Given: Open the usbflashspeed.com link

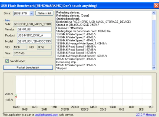Looking at the screenshot, I should 46,115.
